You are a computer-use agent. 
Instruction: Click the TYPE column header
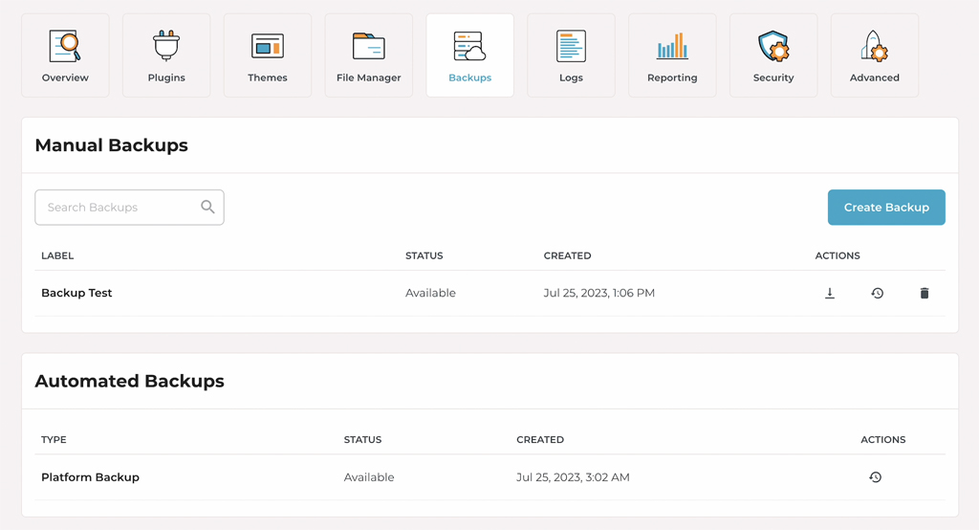[54, 439]
